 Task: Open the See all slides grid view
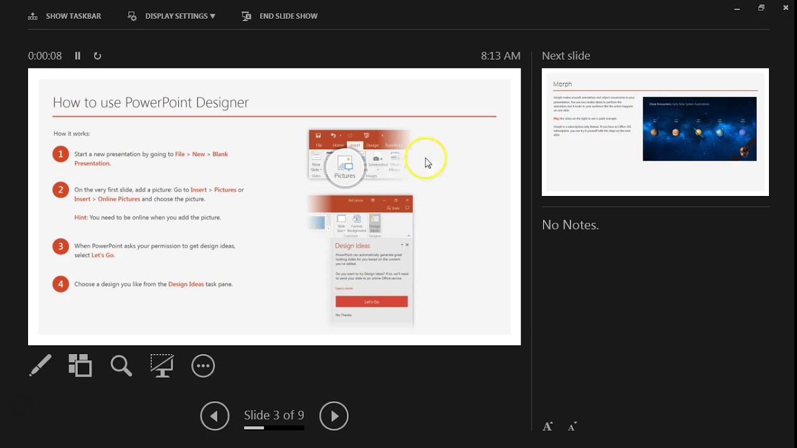80,365
